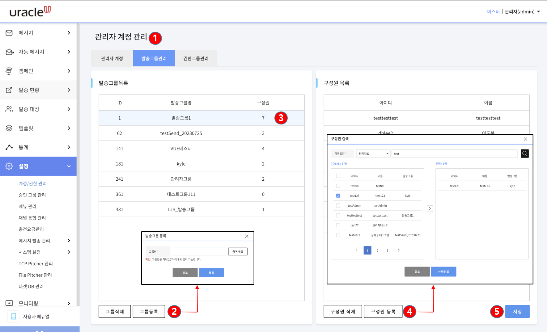This screenshot has width=547, height=332.
Task: Click the 발송 현황 icon
Action: [x=9, y=90]
